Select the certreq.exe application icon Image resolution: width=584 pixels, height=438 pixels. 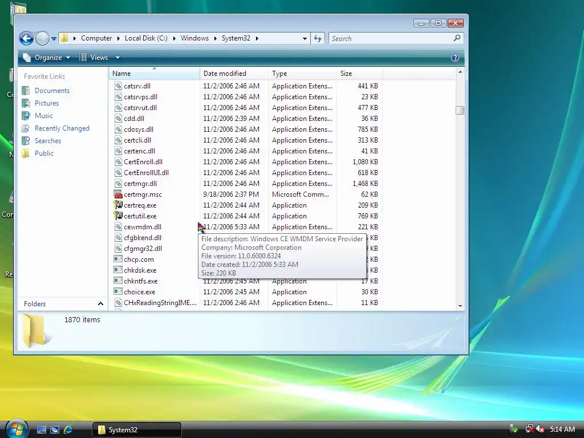118,205
